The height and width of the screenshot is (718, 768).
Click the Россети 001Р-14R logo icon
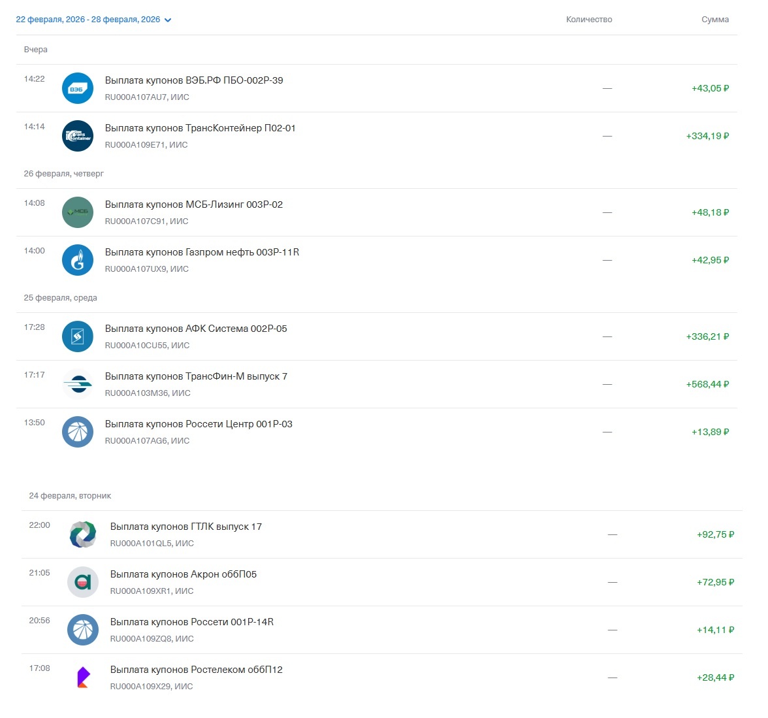coord(83,630)
